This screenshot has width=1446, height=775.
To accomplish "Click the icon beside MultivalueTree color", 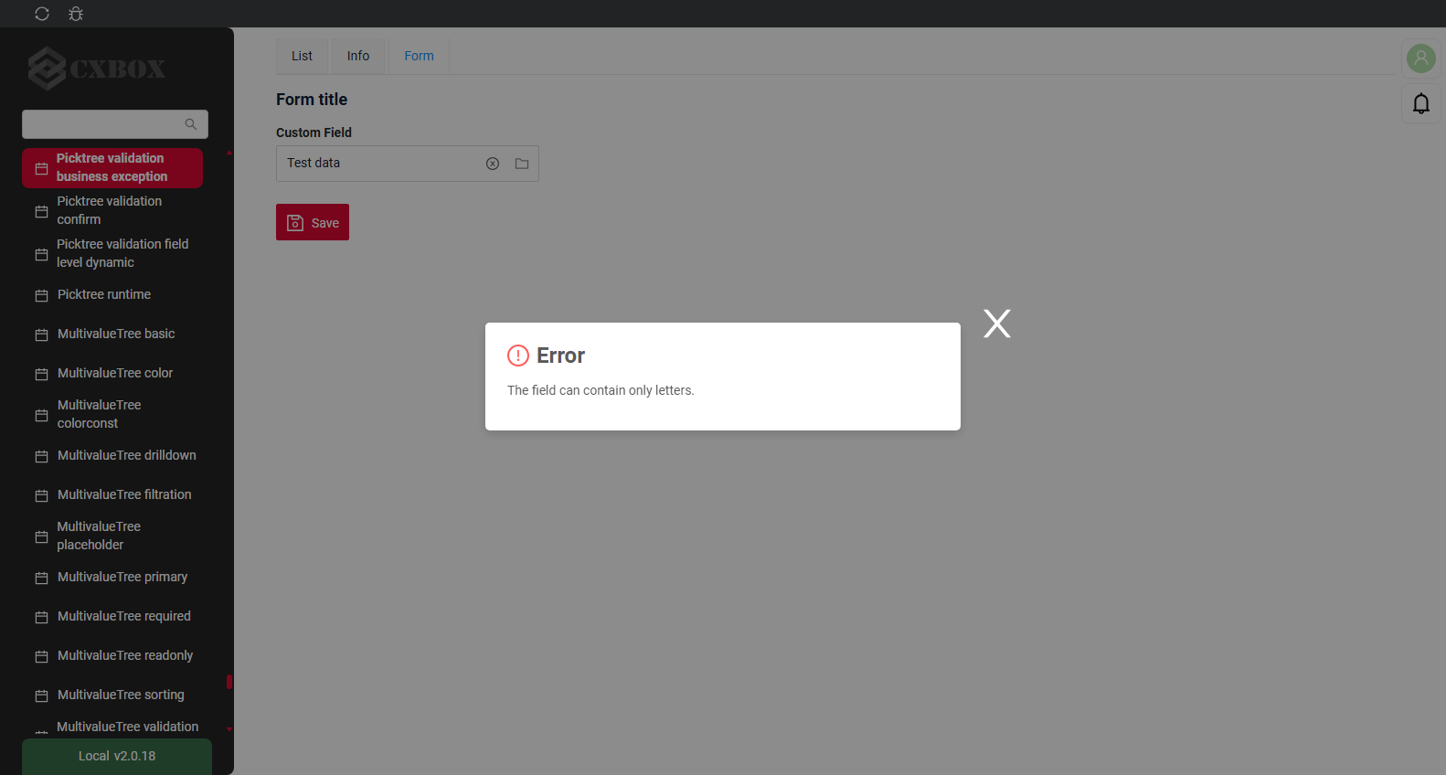I will 41,374.
